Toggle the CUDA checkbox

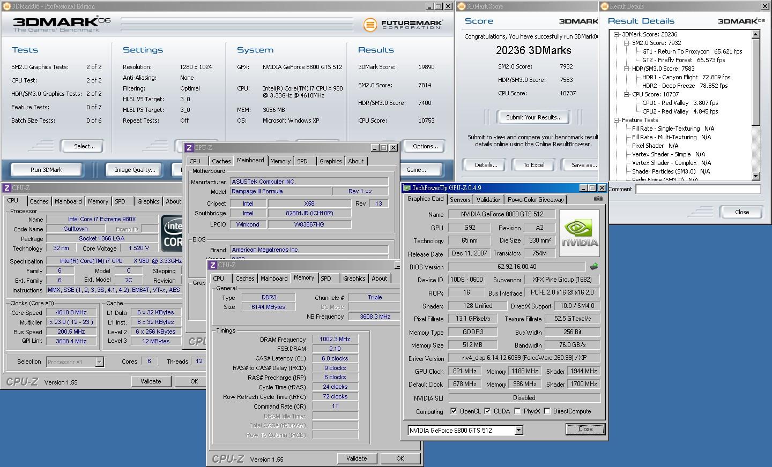pyautogui.click(x=487, y=411)
